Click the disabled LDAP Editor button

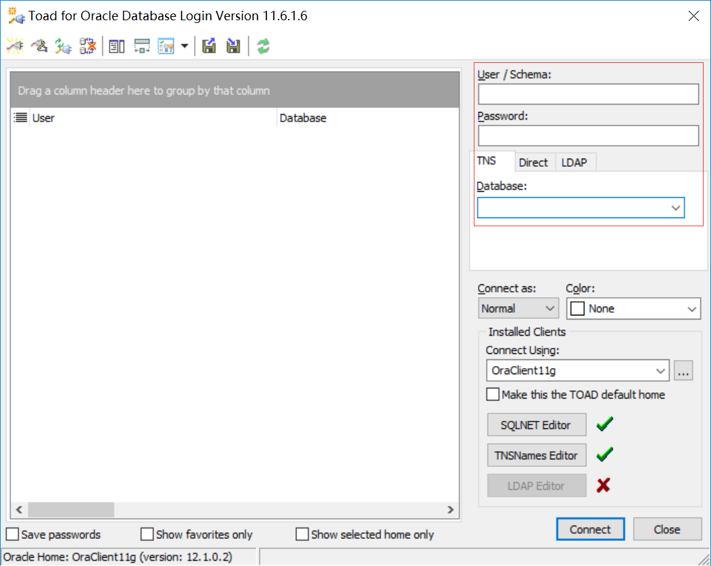[x=537, y=486]
